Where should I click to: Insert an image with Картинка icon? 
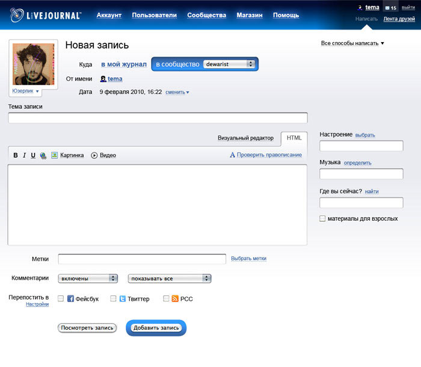click(x=54, y=155)
